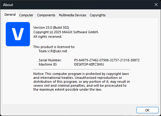Click the About title bar text
Viewport: 161px width, 116px height.
[x=8, y=5]
